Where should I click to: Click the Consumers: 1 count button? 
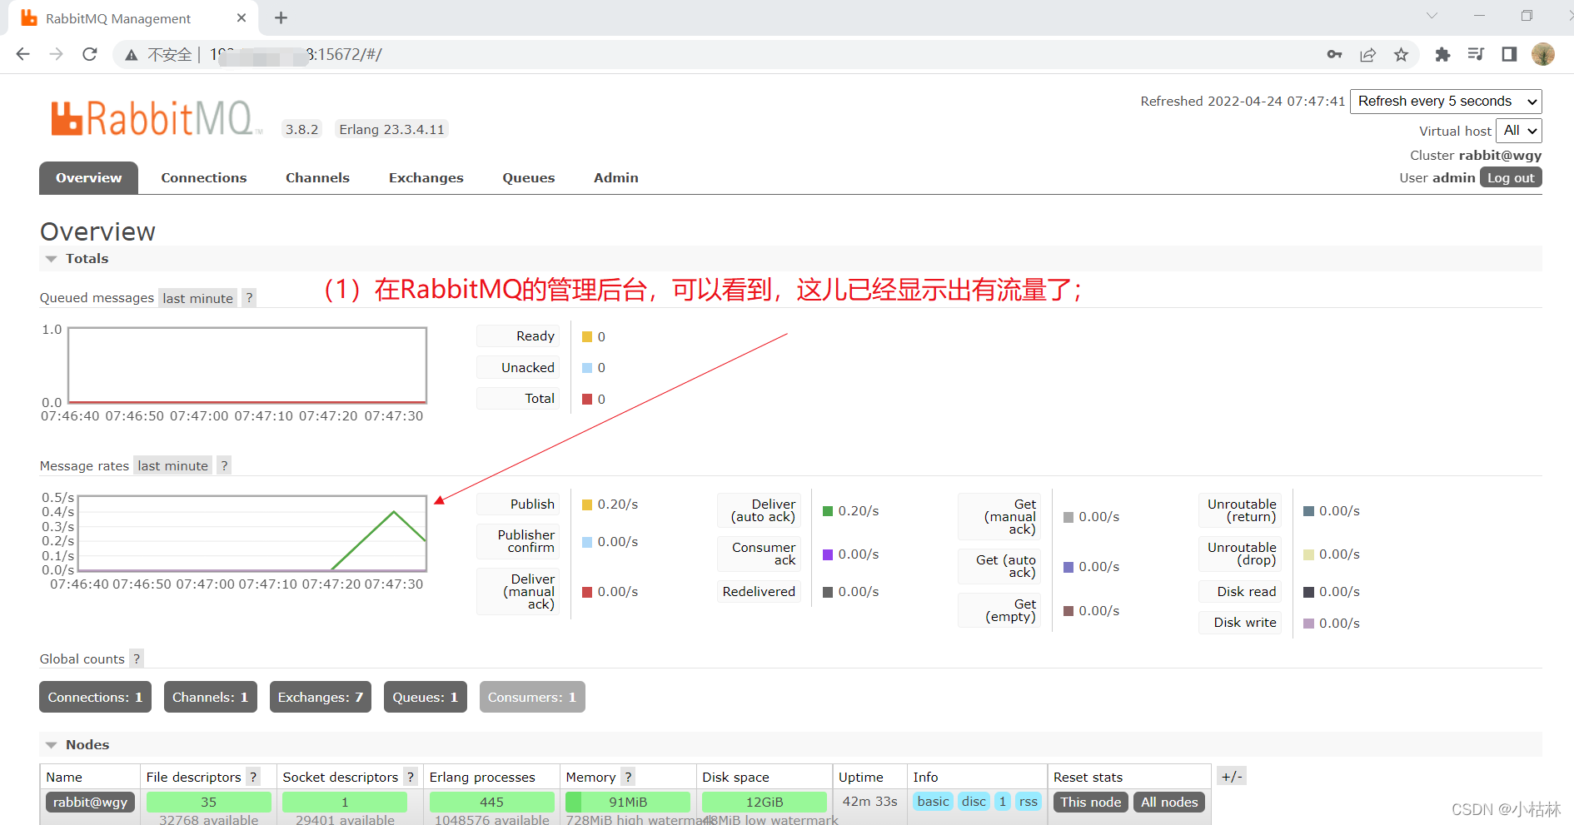point(532,697)
